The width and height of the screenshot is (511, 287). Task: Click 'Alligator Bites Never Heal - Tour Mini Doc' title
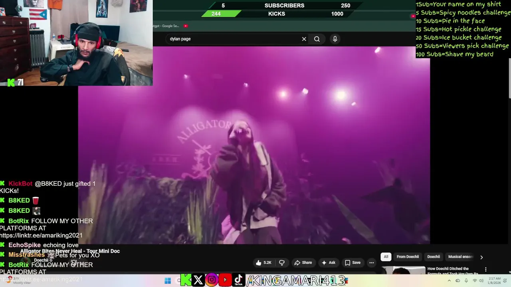pos(70,251)
